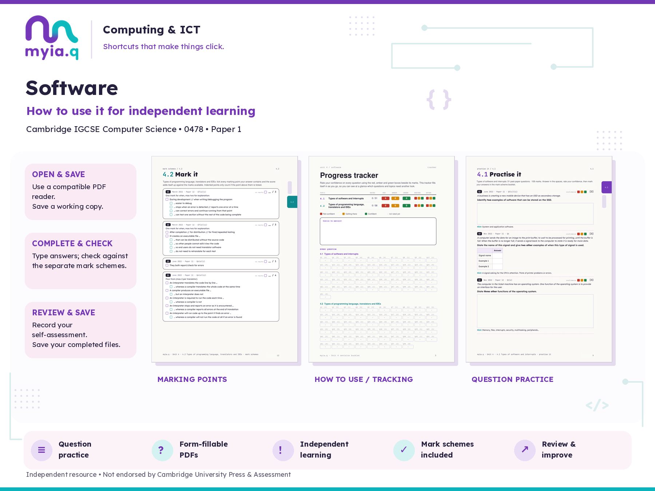
Task: Click the red confidence box for topic 4.1
Action: [385, 198]
